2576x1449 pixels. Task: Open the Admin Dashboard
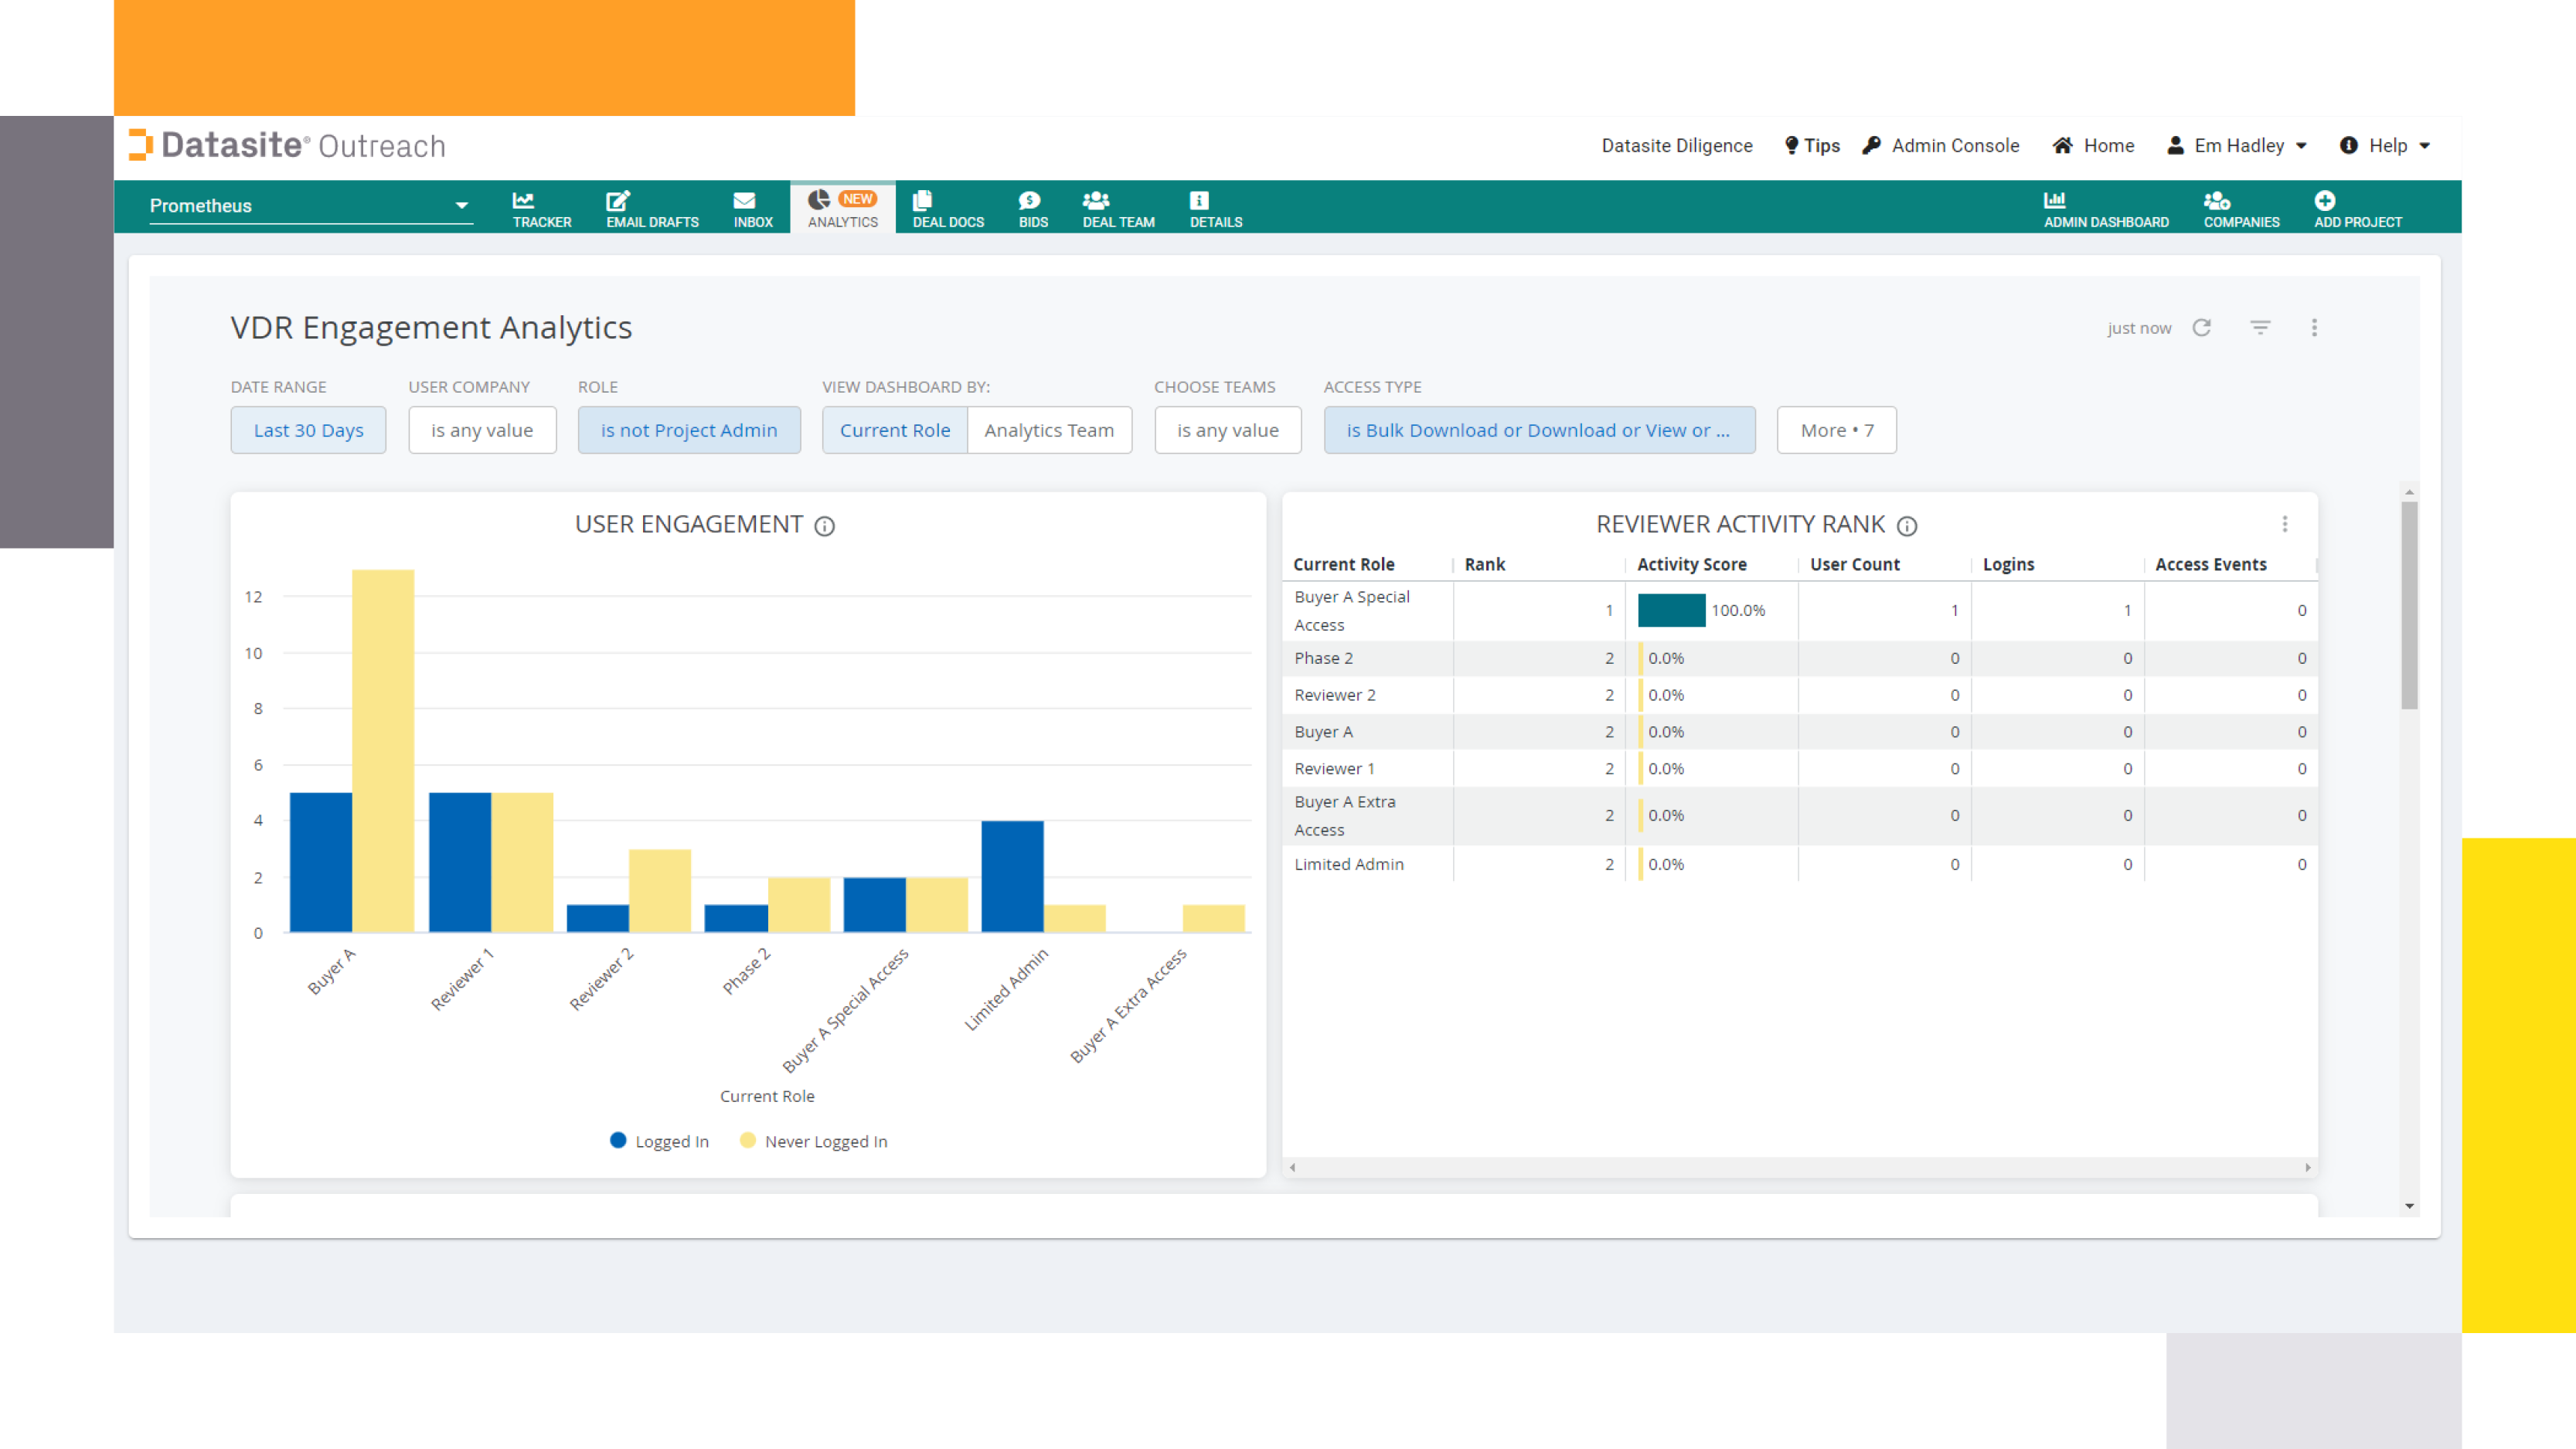2106,208
